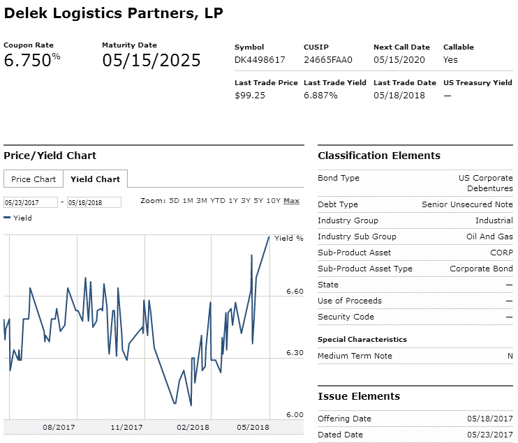Set chart zoom to 1M

[x=188, y=201]
